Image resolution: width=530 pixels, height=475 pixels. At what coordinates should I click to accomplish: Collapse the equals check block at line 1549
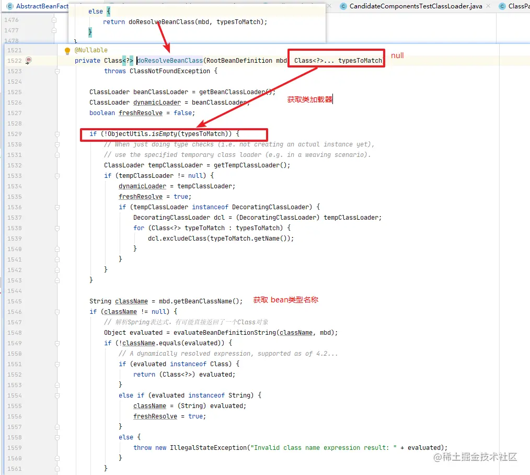coord(57,343)
